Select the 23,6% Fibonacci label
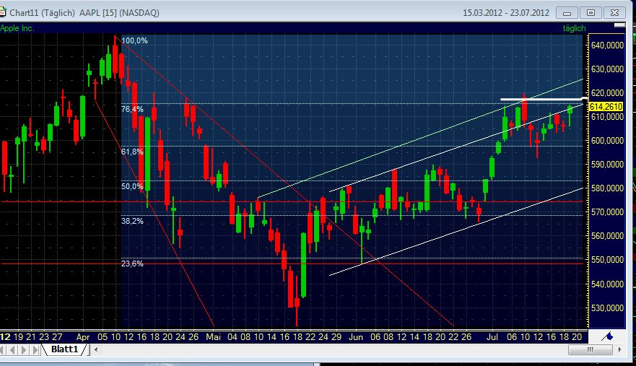Viewport: 636px width, 366px height. [x=132, y=263]
